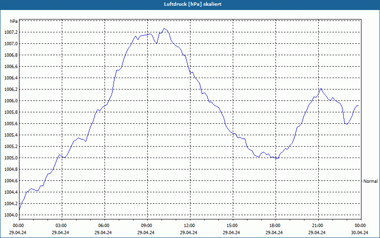Click the 09:00 time label
Screen dimensions: 380x238
pos(147,226)
